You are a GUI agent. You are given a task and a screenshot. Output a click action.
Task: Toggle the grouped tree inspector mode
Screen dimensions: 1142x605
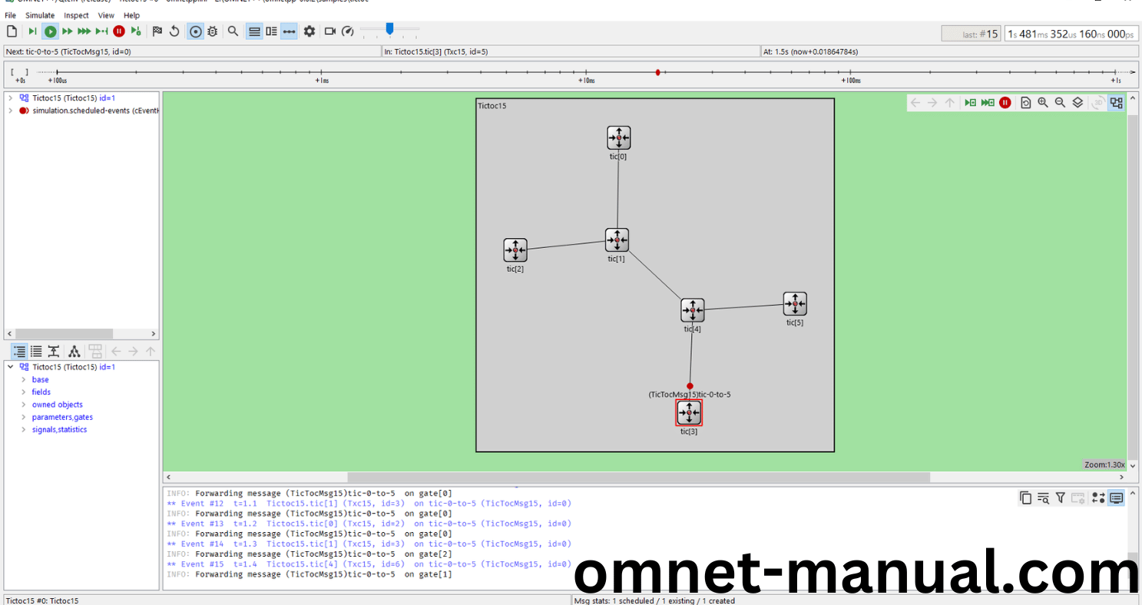tap(18, 352)
